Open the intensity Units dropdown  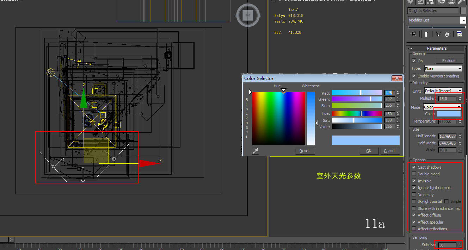pos(443,91)
